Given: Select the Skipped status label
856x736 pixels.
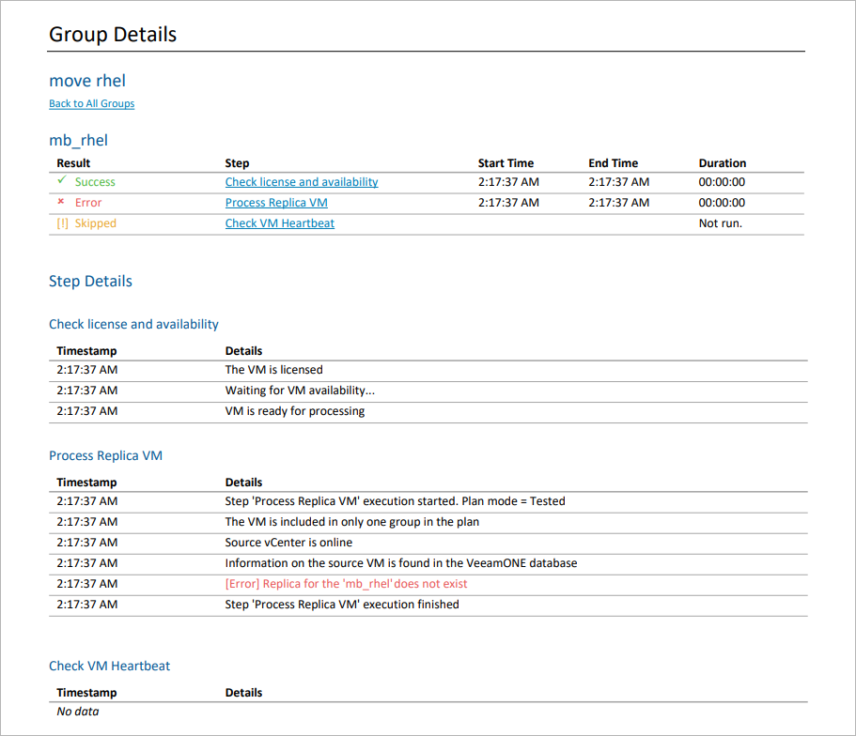Looking at the screenshot, I should (94, 222).
